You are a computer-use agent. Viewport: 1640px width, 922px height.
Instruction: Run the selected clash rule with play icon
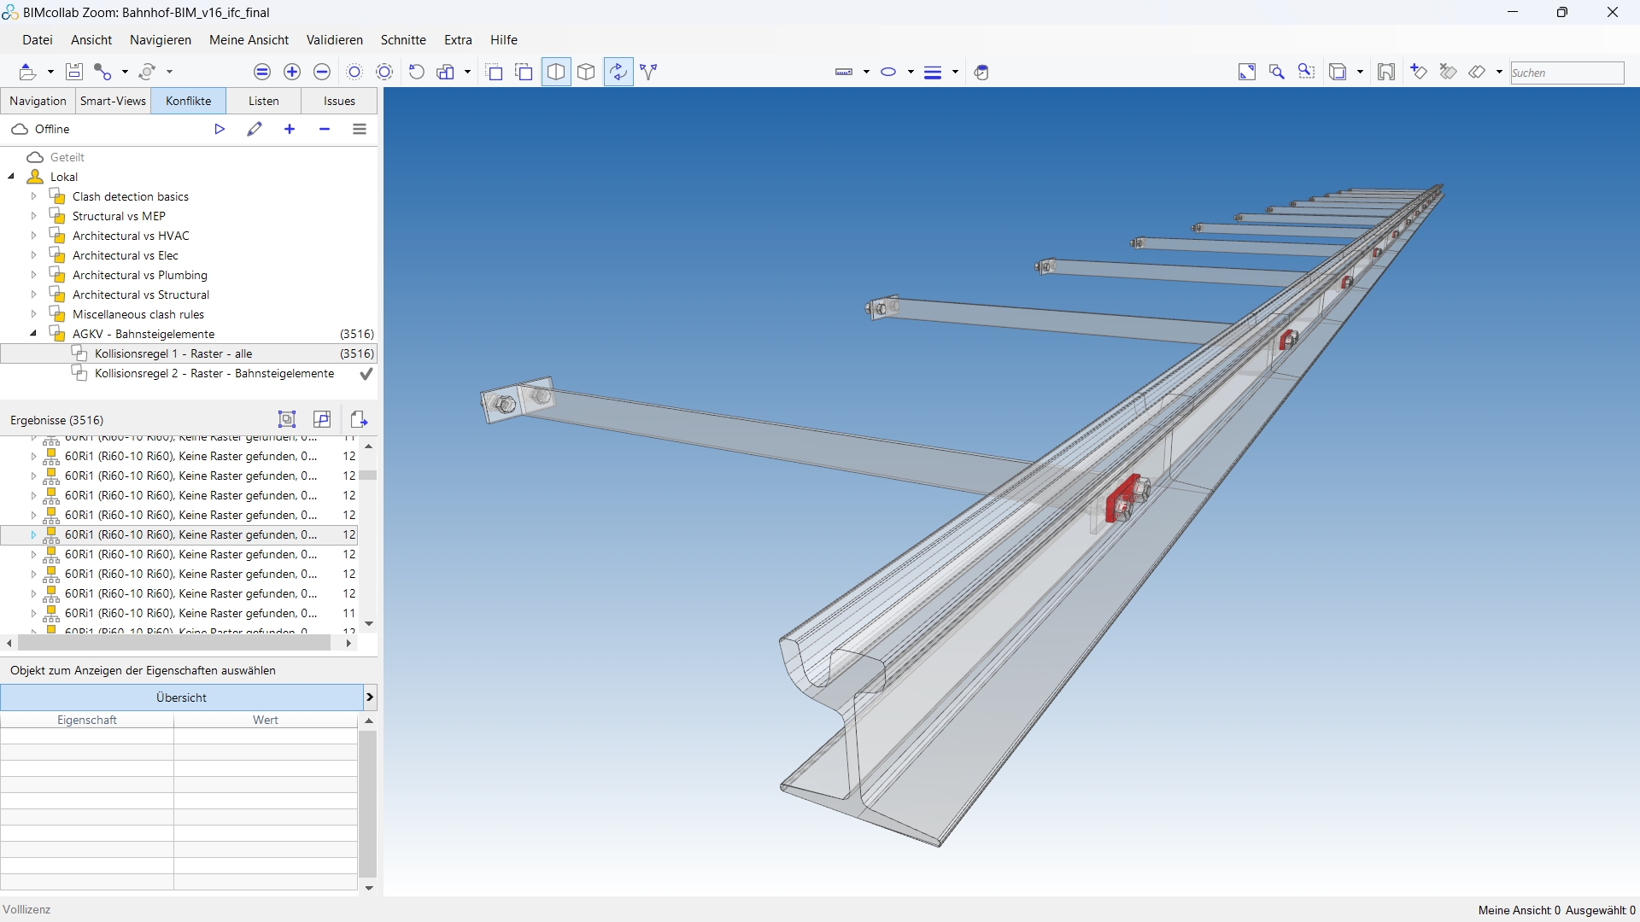[220, 129]
